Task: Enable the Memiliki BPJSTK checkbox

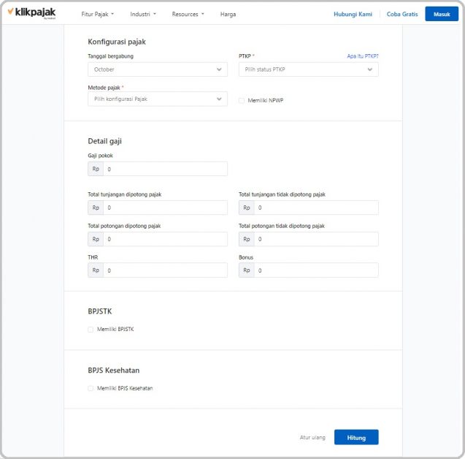Action: click(x=91, y=330)
